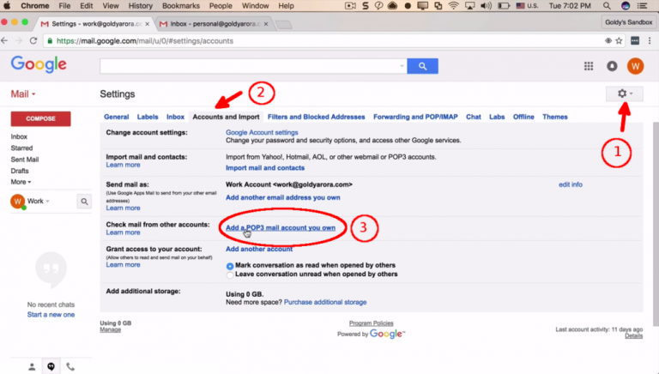Image resolution: width=659 pixels, height=374 pixels.
Task: Click Start a new one chat link
Action: [x=51, y=315]
